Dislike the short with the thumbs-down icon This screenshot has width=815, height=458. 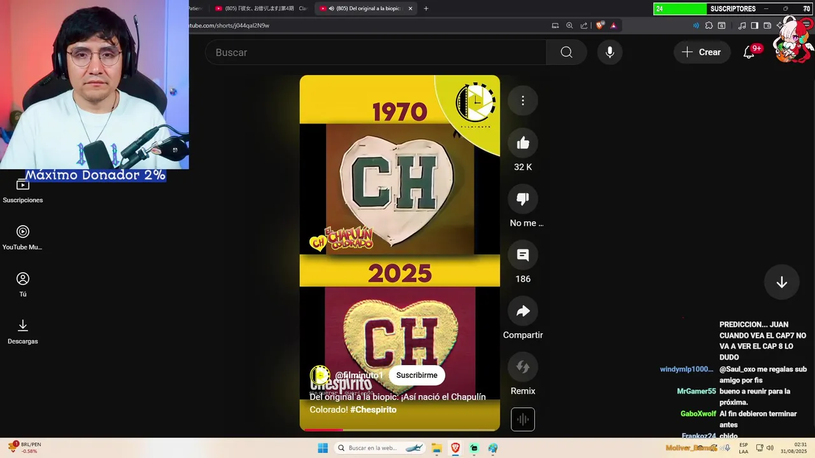[x=523, y=199]
